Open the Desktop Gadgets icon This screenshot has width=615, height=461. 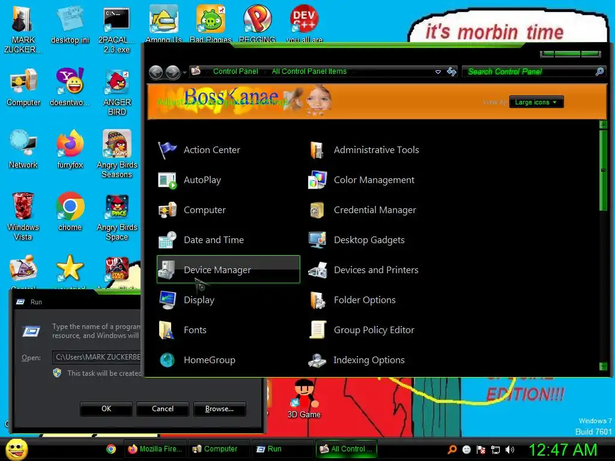[317, 240]
